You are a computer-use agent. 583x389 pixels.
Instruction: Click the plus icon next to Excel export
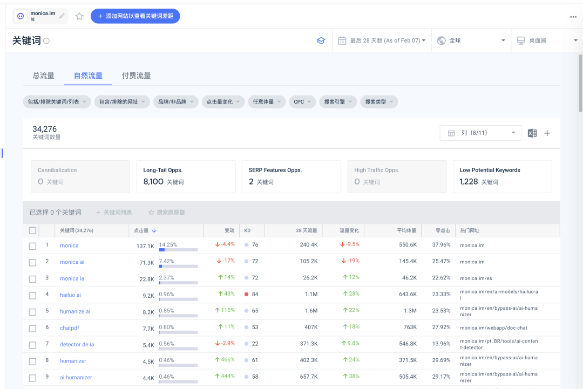(547, 133)
